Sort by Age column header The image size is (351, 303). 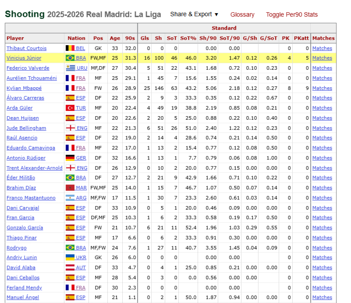pyautogui.click(x=115, y=38)
